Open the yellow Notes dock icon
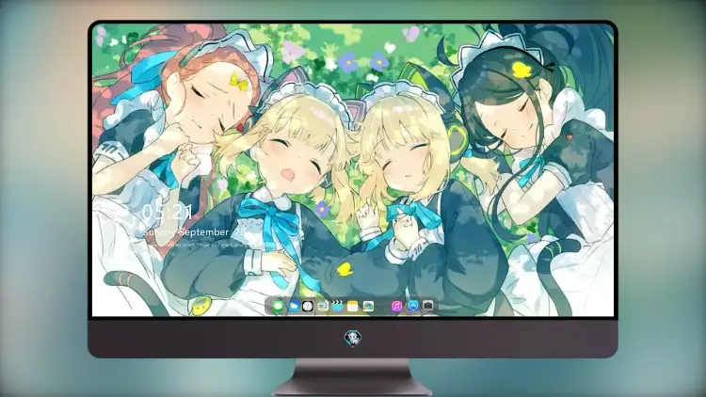Viewport: 706px width, 397px height. pyautogui.click(x=353, y=306)
